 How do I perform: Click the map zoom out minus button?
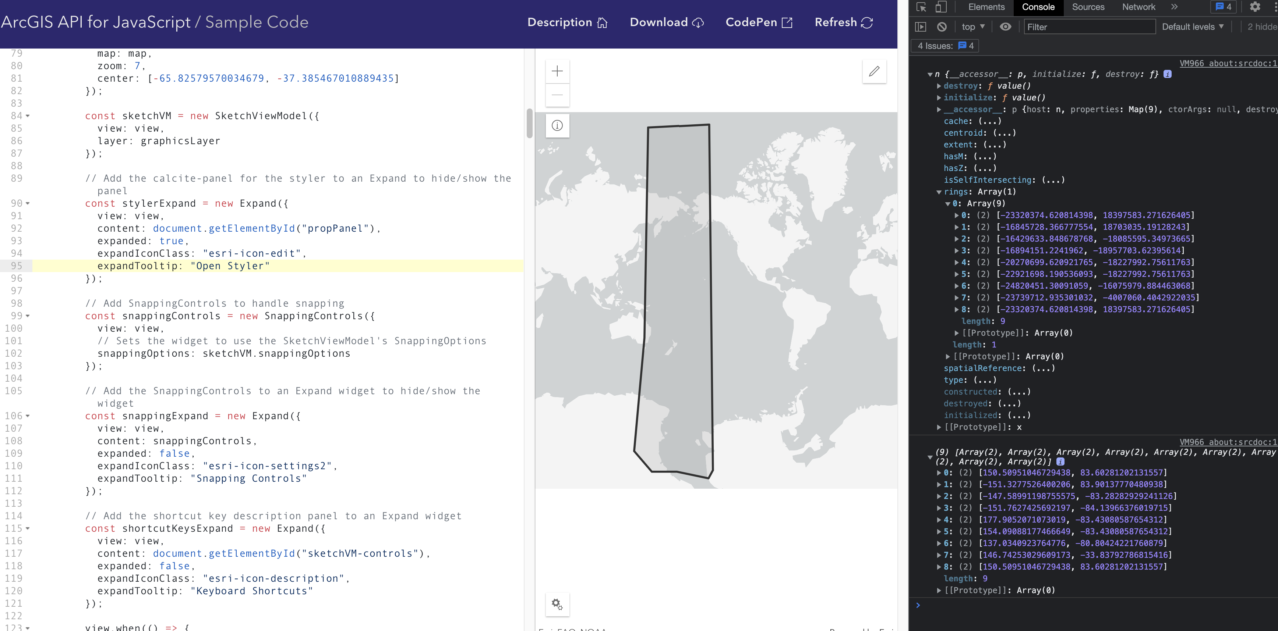tap(557, 95)
